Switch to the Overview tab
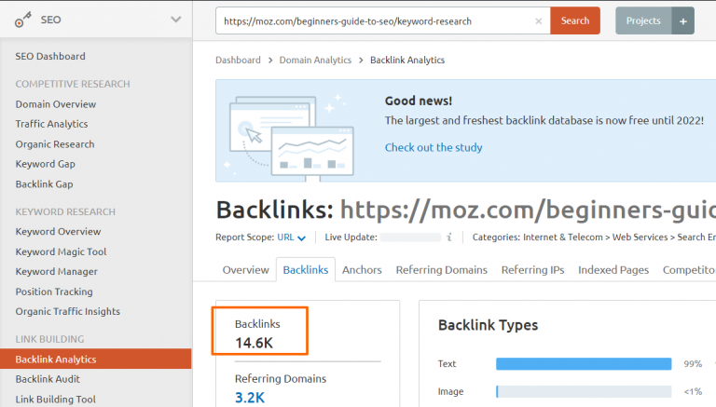The height and width of the screenshot is (407, 716). pyautogui.click(x=246, y=270)
